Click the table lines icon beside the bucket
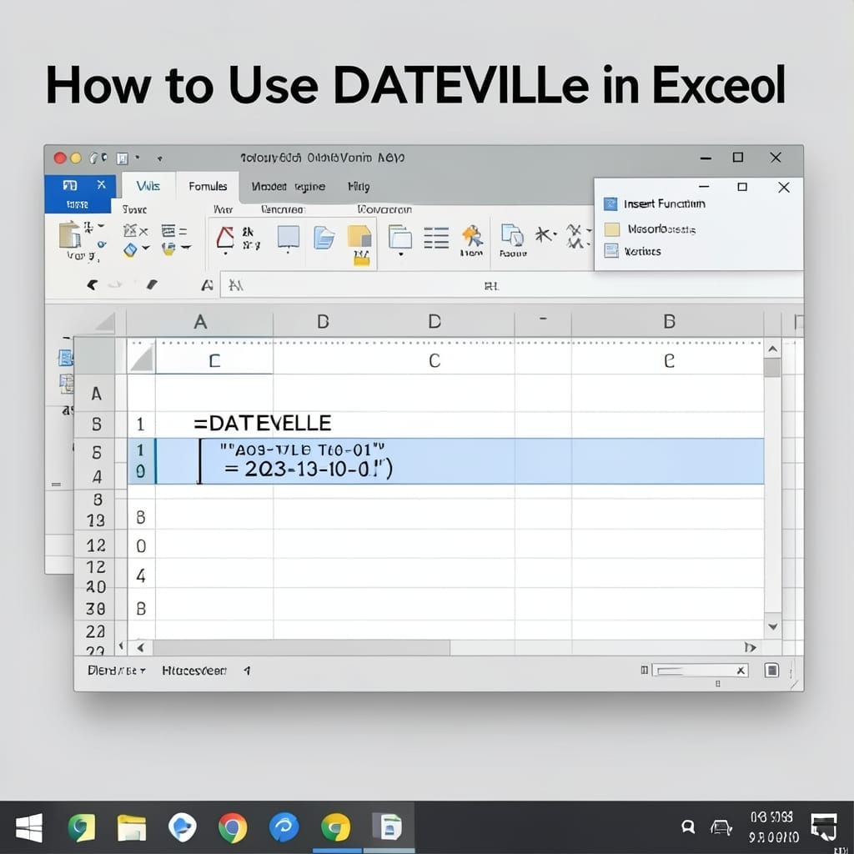854x854 pixels. [168, 231]
